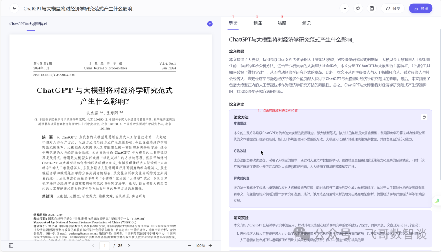
Task: Click the total pages 25 text
Action: 120,246
